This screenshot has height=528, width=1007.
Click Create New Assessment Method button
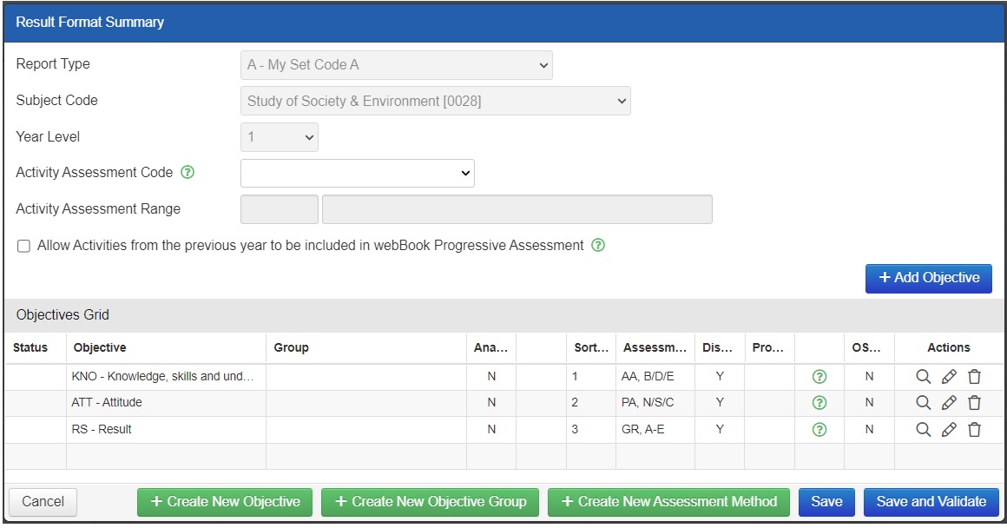[668, 502]
